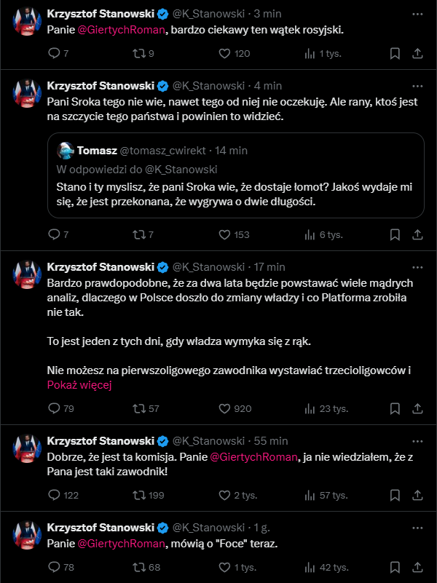
Task: Open more options for the 3 min tweet
Action: tap(417, 13)
